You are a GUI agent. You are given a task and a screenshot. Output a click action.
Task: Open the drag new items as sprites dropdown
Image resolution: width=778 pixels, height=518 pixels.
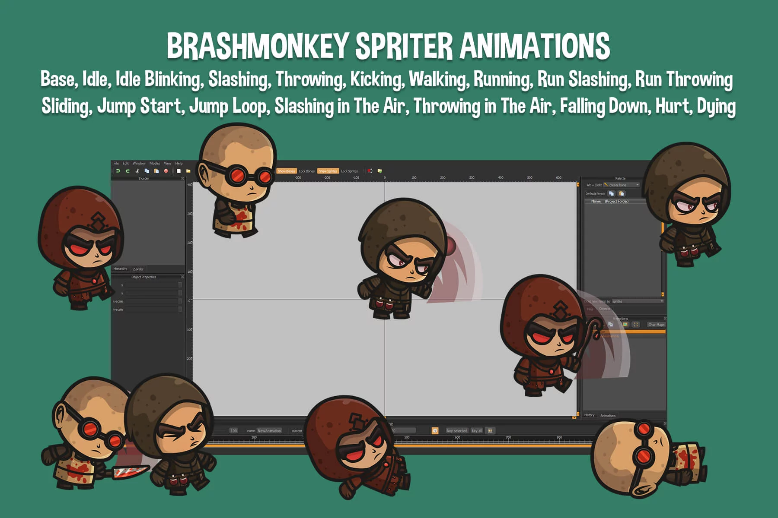(x=638, y=301)
